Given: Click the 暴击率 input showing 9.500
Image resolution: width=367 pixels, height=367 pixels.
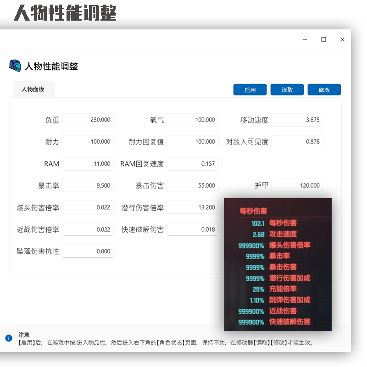Looking at the screenshot, I should 88,185.
